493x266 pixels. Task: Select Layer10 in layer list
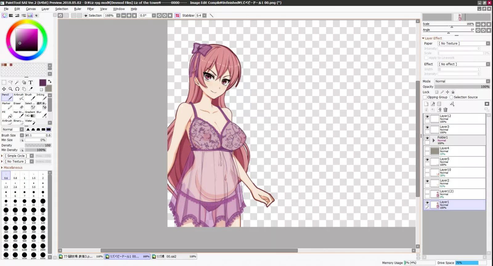point(454,172)
